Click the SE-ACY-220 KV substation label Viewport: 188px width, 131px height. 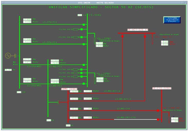138,30
